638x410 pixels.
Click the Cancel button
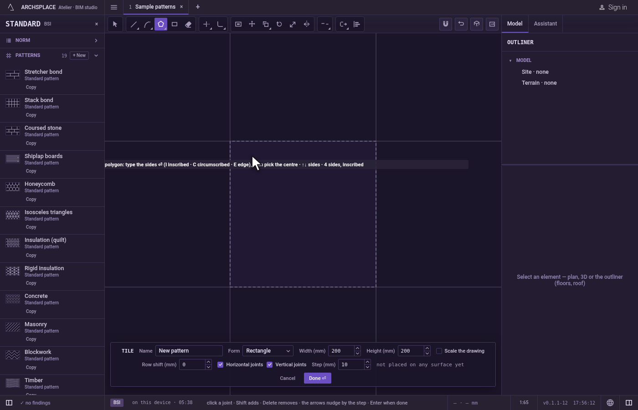pos(288,378)
